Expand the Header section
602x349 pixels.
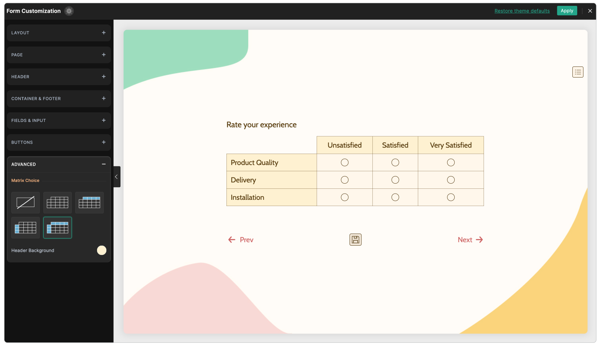click(x=59, y=76)
